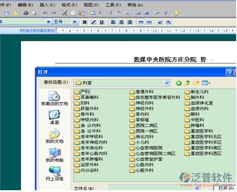Image resolution: width=237 pixels, height=192 pixels.
Task: Toggle Underline formatting button
Action: click(102, 22)
